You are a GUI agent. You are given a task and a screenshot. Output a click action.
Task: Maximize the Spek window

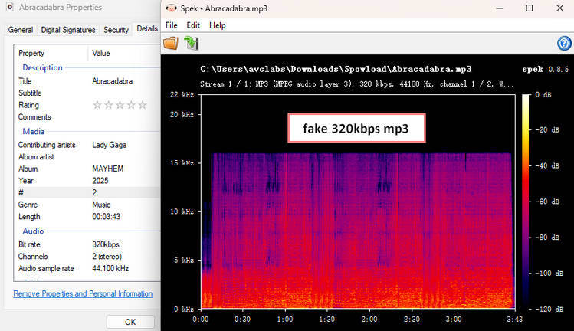click(x=530, y=8)
